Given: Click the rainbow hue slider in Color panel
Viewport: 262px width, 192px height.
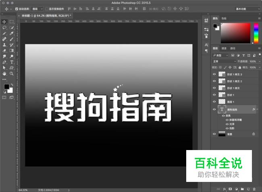Looking at the screenshot, I should tap(256, 33).
